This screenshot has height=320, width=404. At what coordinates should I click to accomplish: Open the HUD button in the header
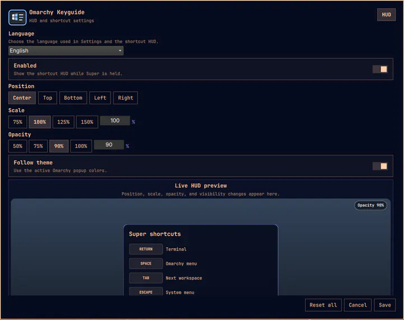tap(386, 15)
